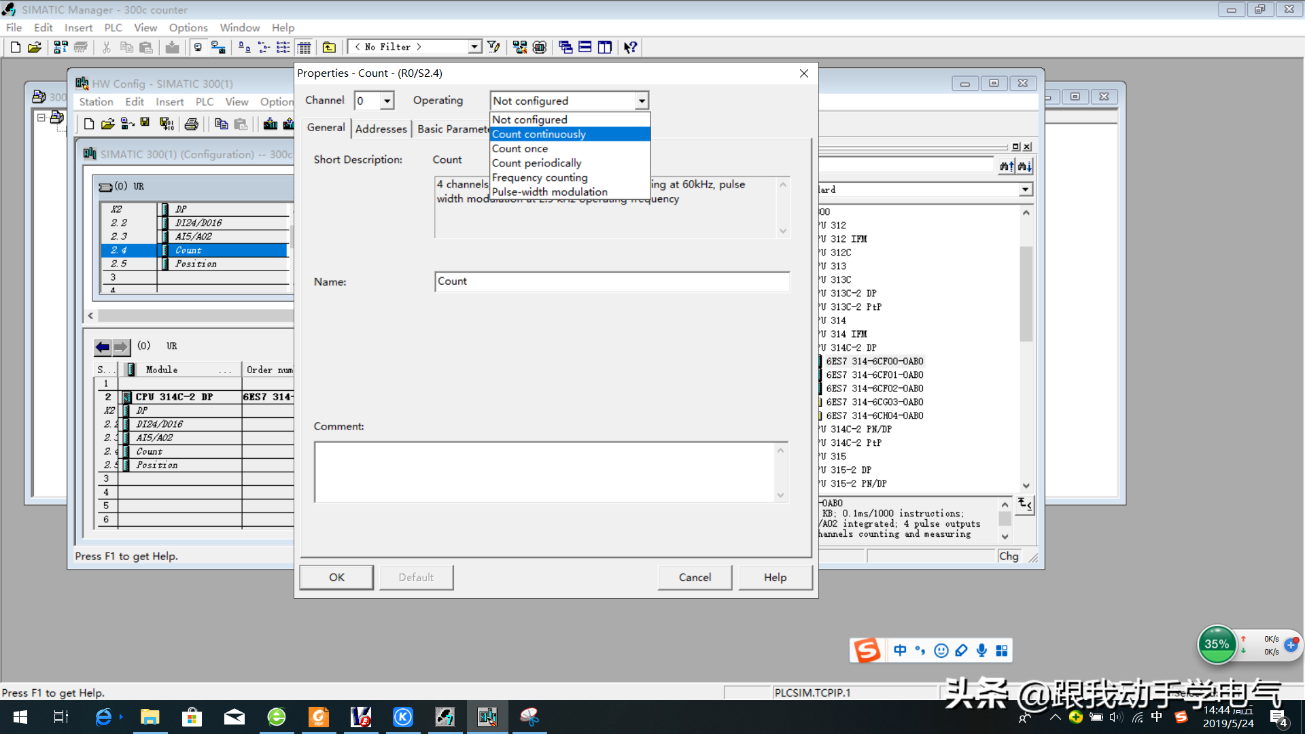Collapse the Operating mode dropdown arrow
Image resolution: width=1305 pixels, height=734 pixels.
tap(641, 101)
